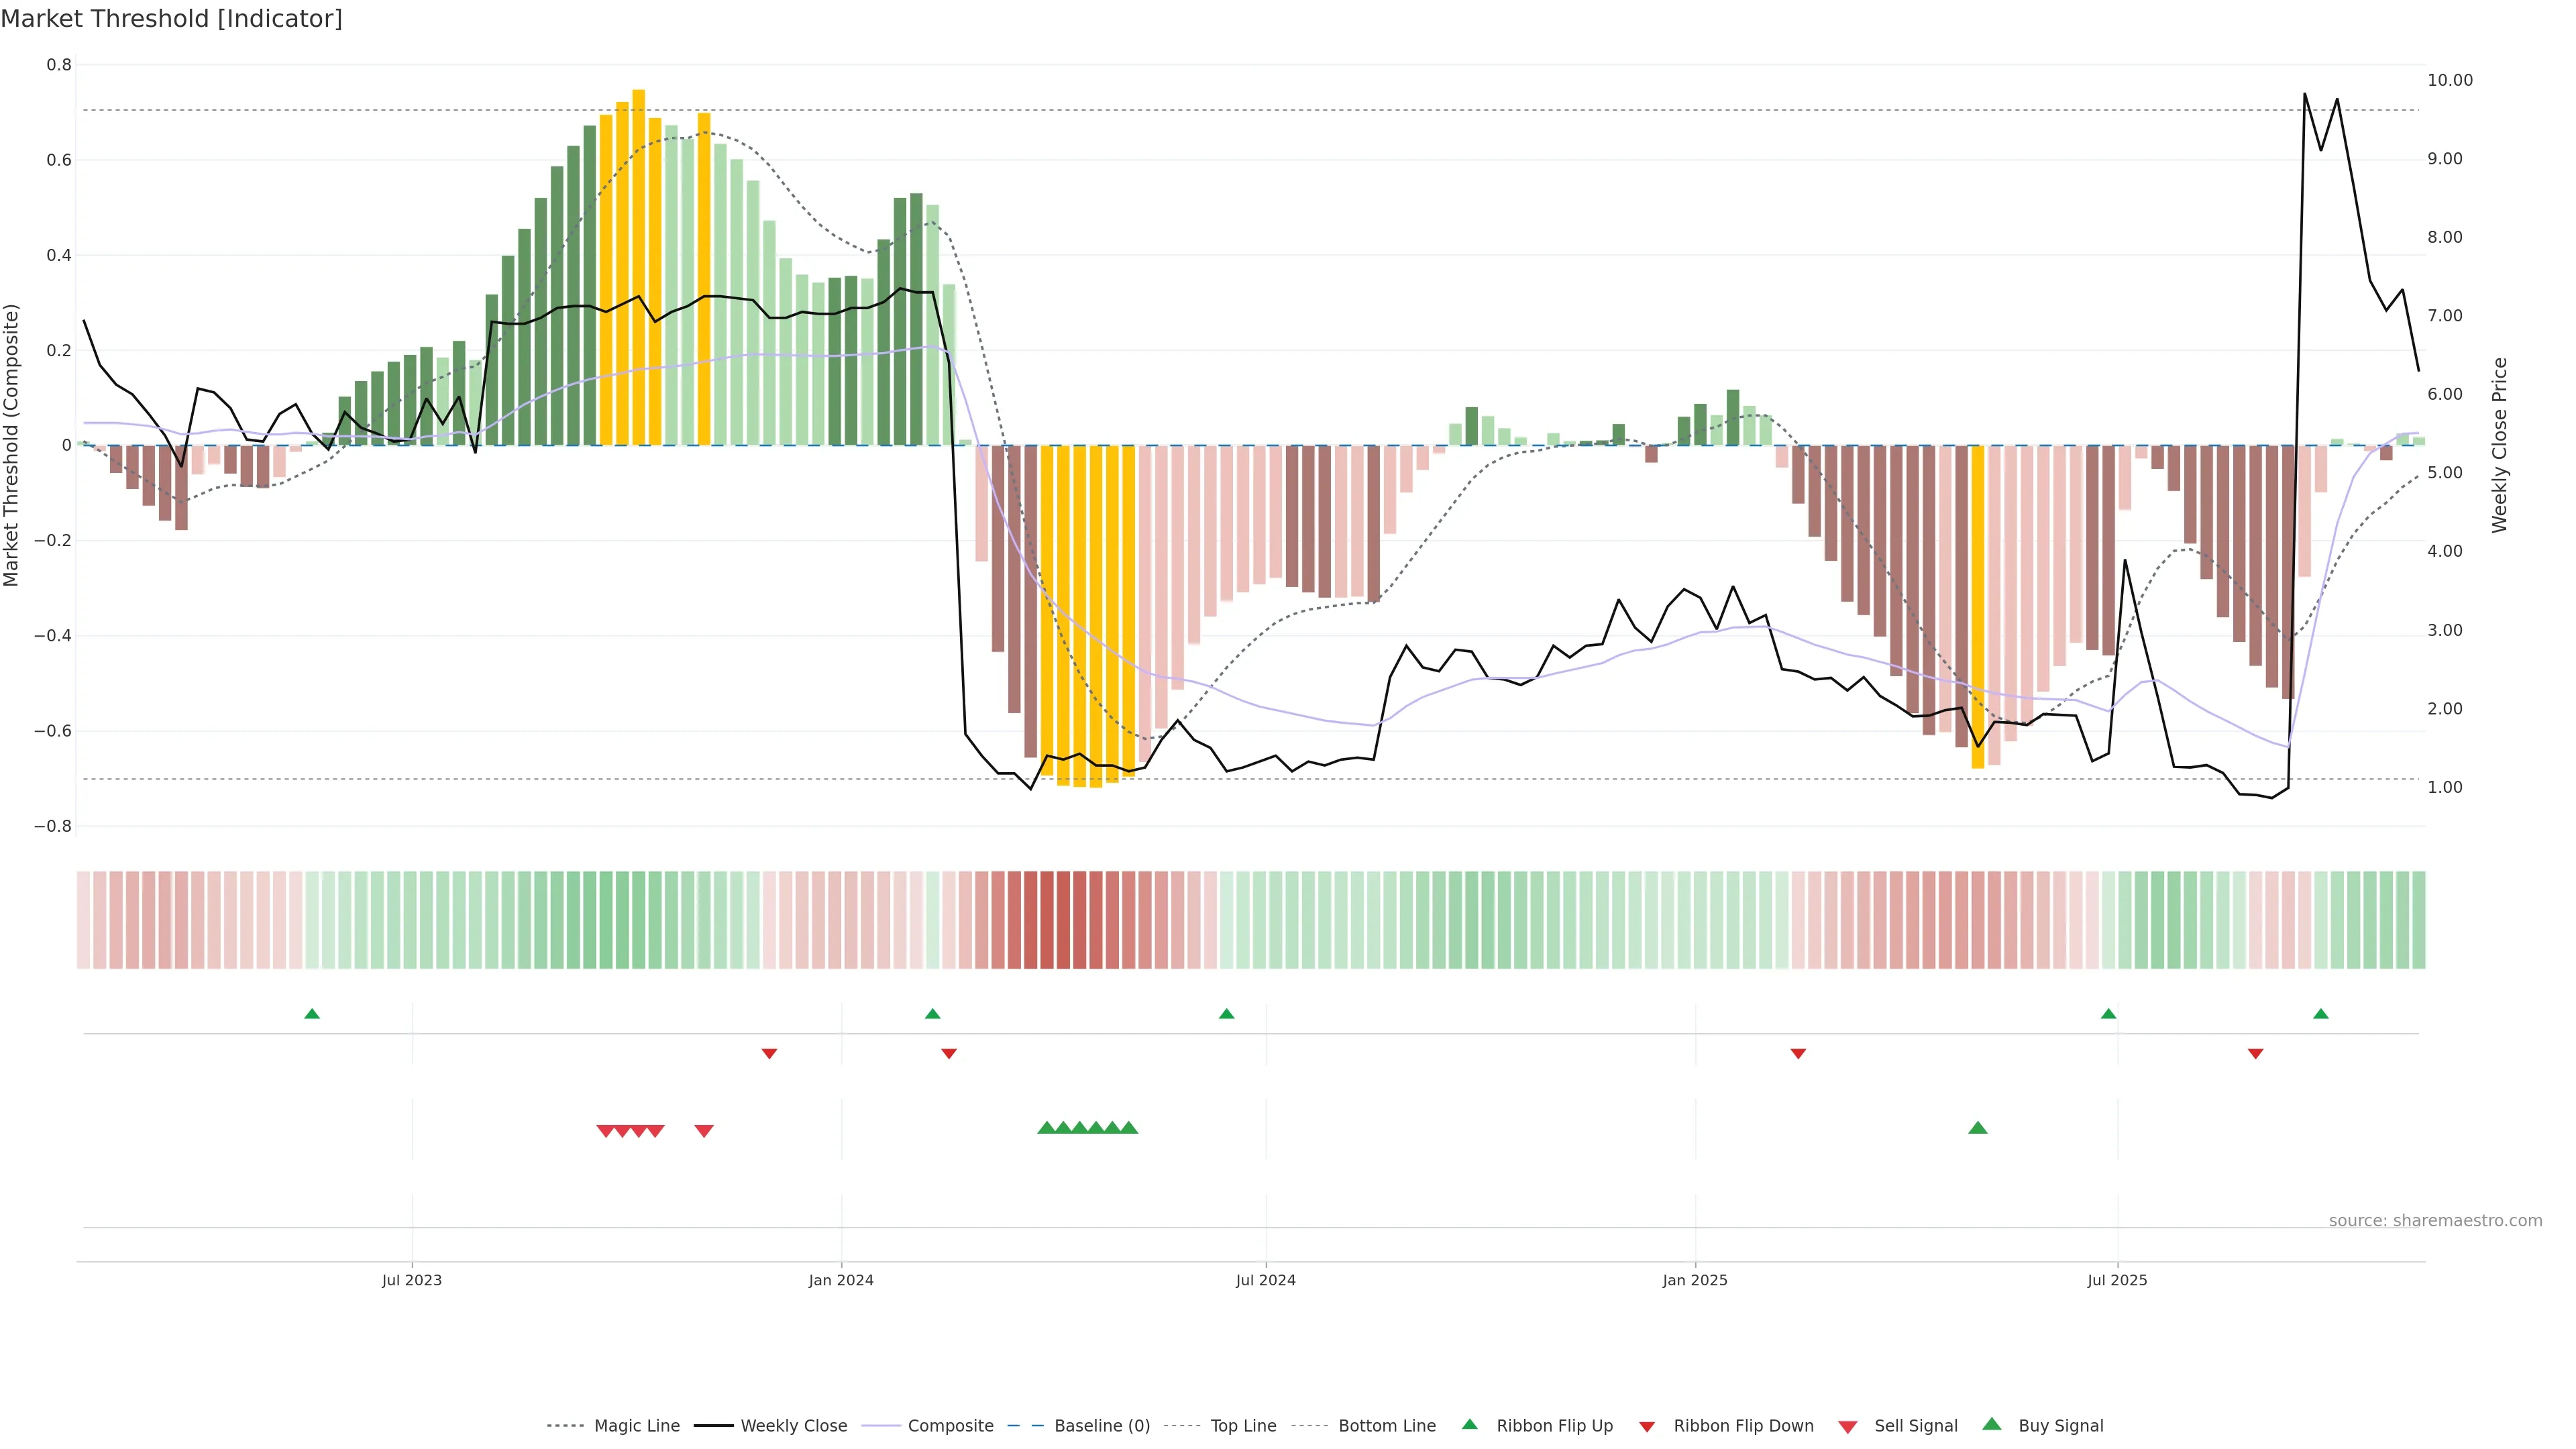Click the Jan 2024 x-axis label
2576x1449 pixels.
[841, 1280]
